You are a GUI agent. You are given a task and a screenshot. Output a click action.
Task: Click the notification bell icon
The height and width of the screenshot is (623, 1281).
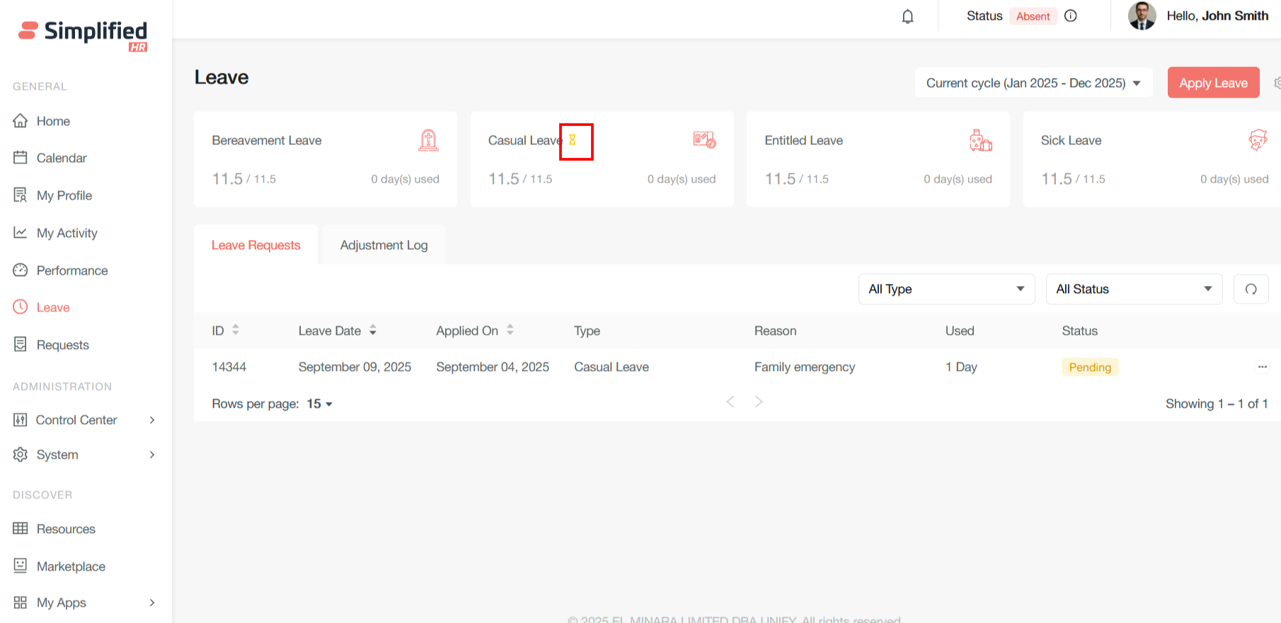(907, 16)
